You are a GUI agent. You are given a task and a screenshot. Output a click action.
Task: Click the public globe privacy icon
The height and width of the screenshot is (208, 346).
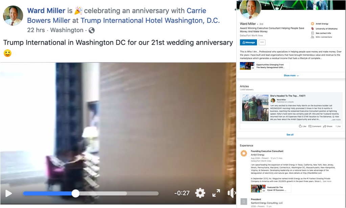tap(92, 30)
